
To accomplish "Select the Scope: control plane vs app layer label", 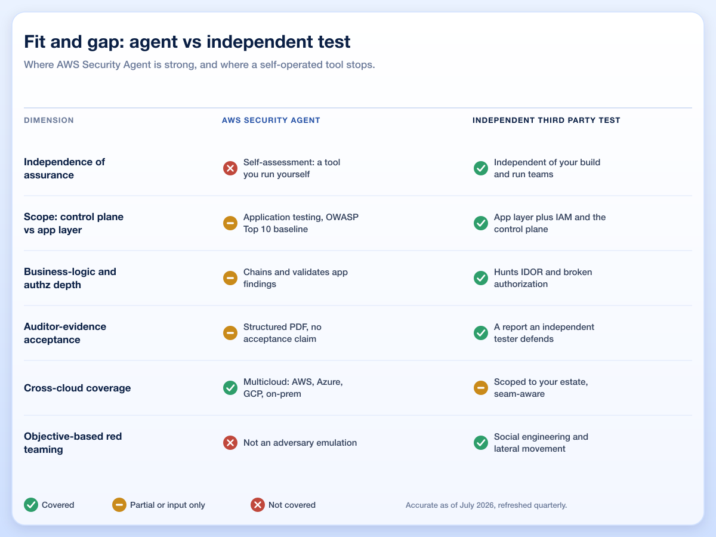I will [74, 223].
